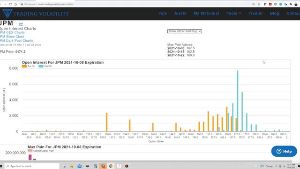
Task: Open the Contact nav item
Action: [x=293, y=13]
